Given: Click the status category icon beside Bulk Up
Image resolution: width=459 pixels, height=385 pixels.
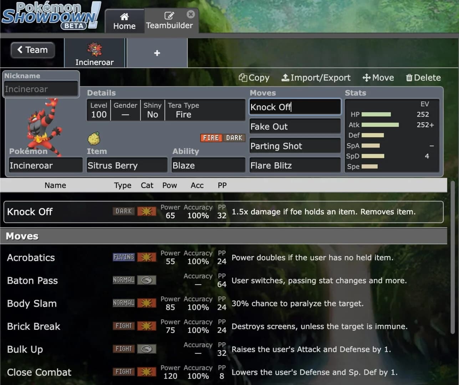Looking at the screenshot, I should pyautogui.click(x=147, y=349).
